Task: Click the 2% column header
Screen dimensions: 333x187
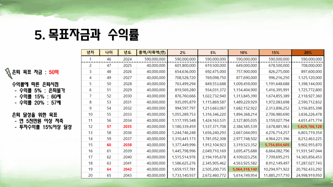Action: [x=183, y=52]
